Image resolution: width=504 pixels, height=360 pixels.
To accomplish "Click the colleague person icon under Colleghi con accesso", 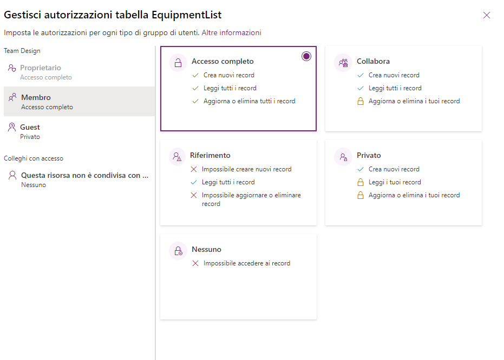I will (x=12, y=175).
